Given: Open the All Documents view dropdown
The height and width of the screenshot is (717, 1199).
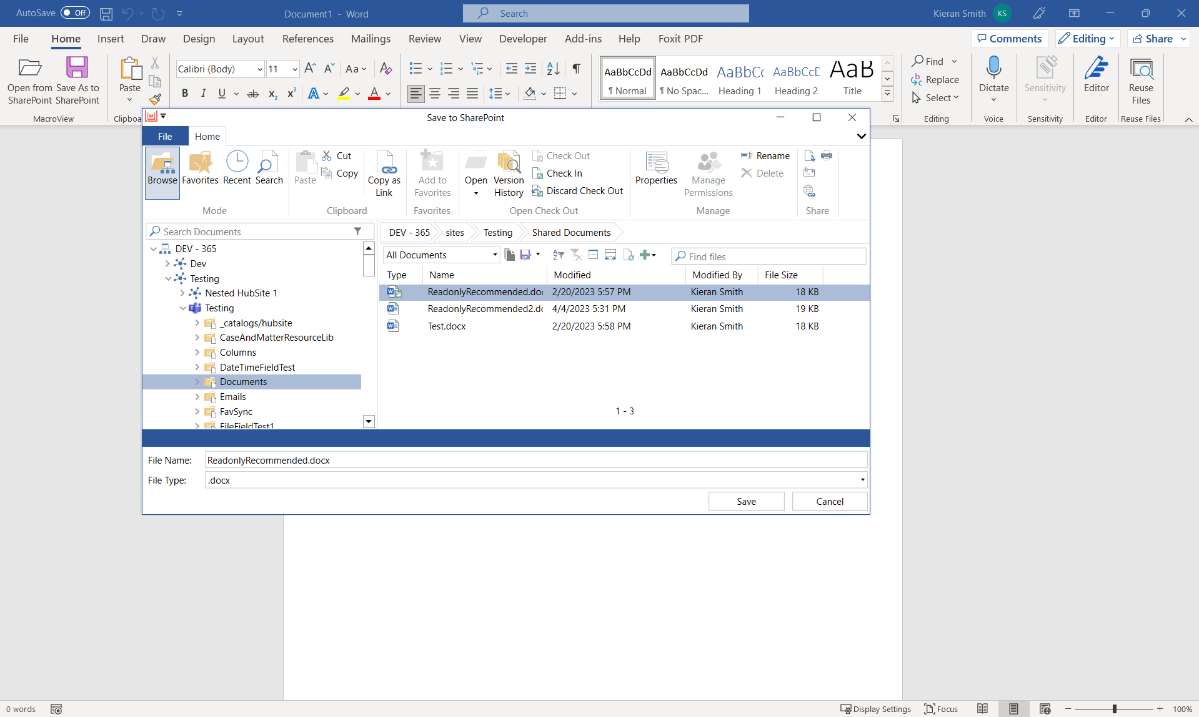Looking at the screenshot, I should 495,255.
